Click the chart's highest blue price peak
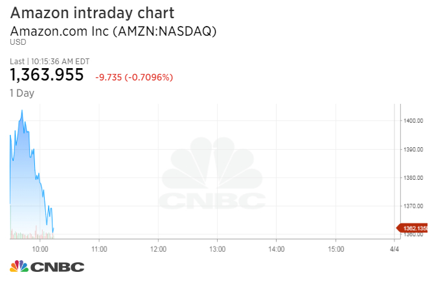Viewport: 434px width, 292px height. pyautogui.click(x=22, y=111)
